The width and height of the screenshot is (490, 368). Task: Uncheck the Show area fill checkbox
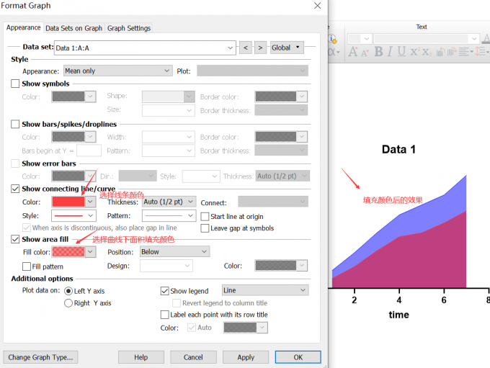[16, 239]
